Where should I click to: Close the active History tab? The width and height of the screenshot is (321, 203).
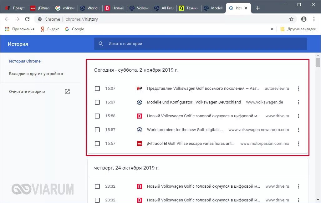pos(246,8)
